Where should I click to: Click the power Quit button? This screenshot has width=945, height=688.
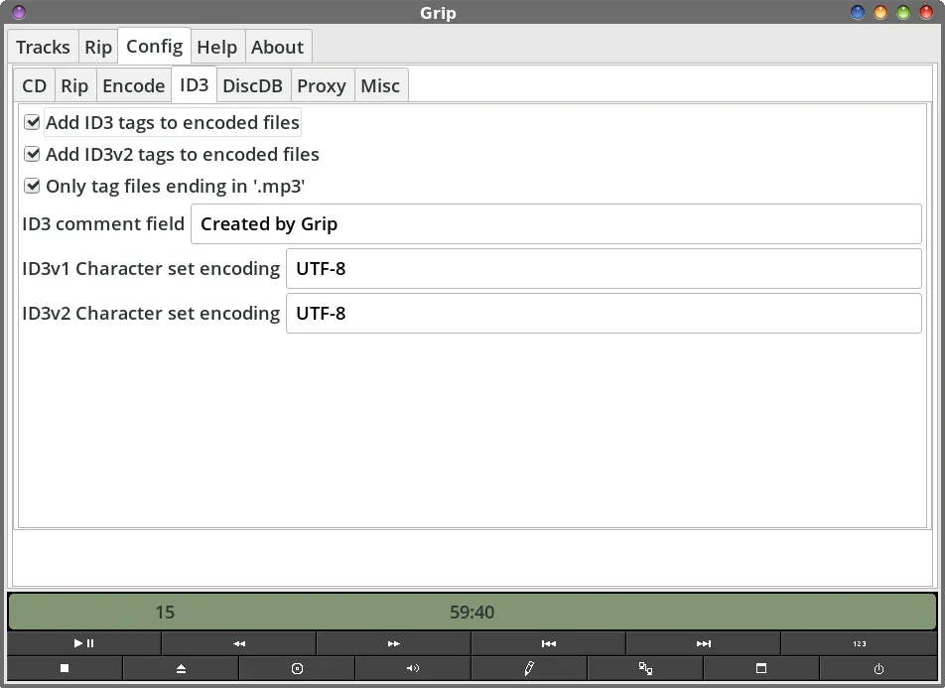click(x=878, y=668)
